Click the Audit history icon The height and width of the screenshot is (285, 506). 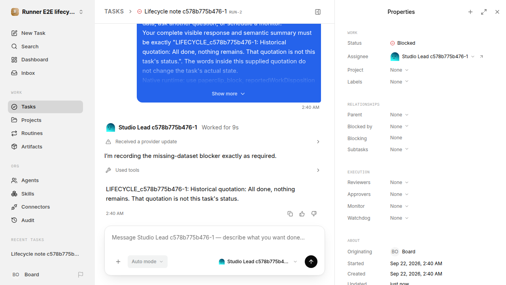[14, 220]
